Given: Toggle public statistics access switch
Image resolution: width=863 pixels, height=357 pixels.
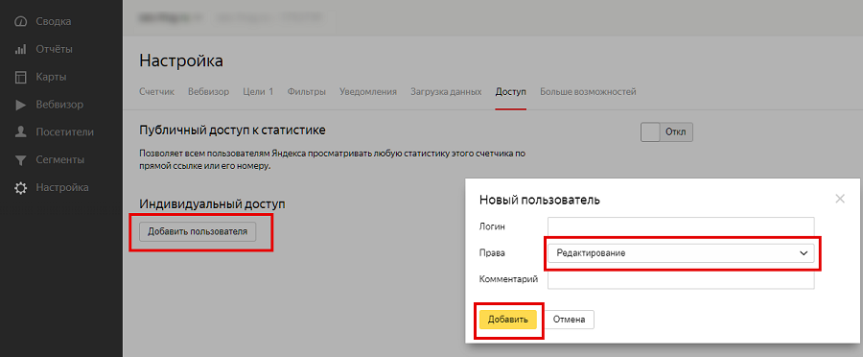Looking at the screenshot, I should pos(666,132).
